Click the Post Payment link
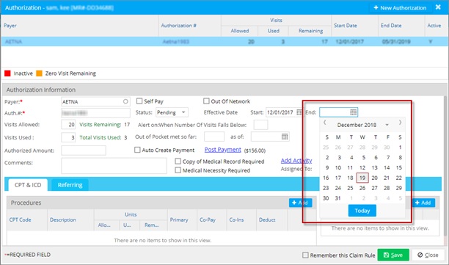This screenshot has width=449, height=265. 223,150
